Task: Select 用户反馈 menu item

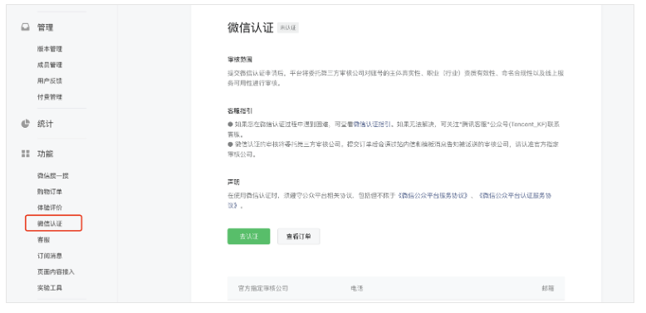Action: [x=50, y=81]
